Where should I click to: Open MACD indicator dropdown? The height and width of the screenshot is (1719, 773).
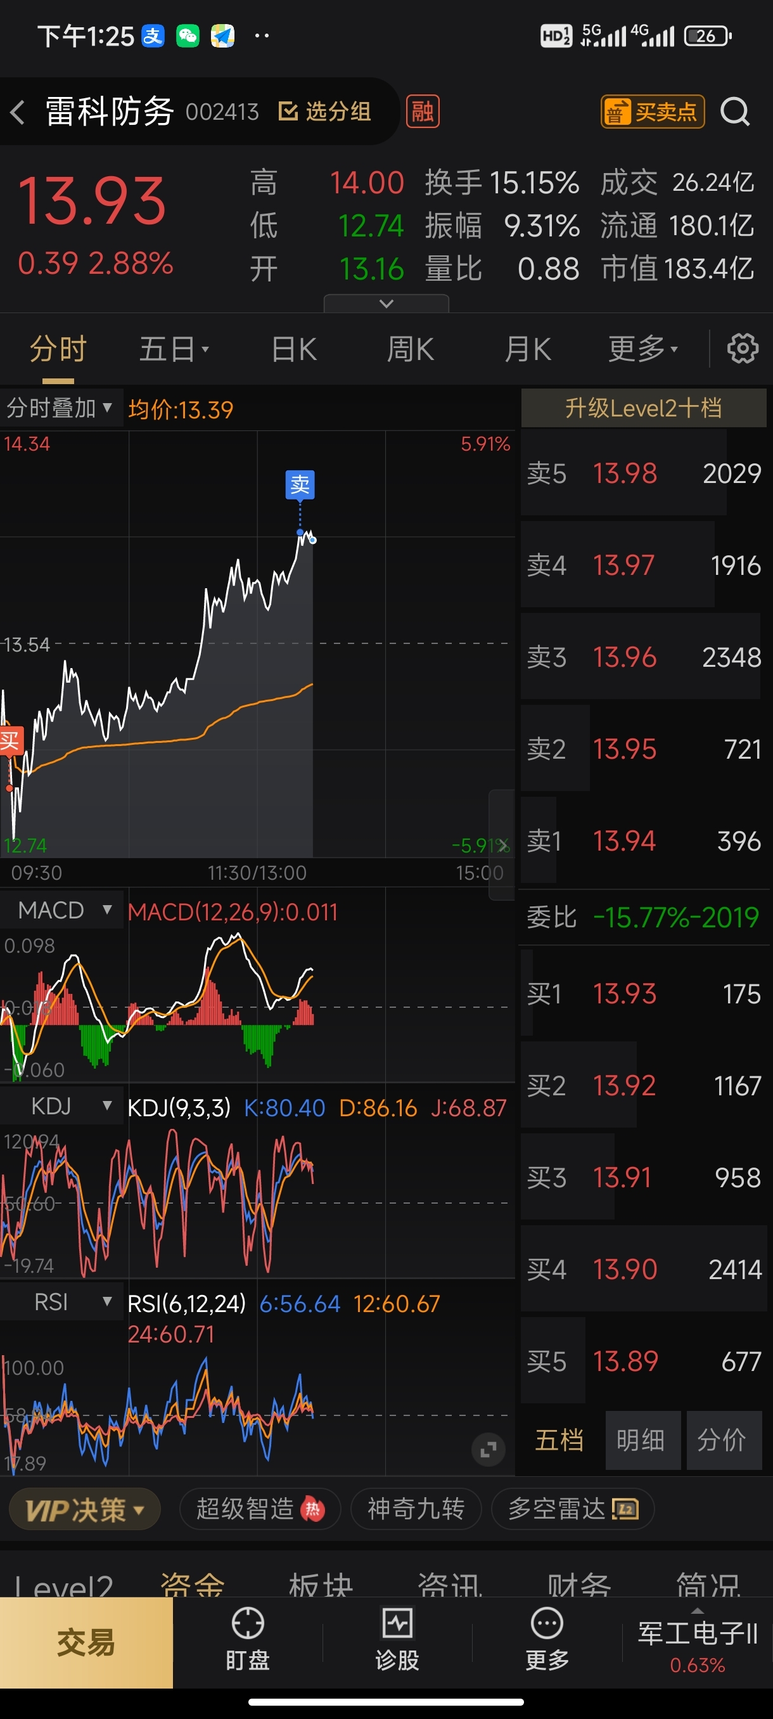click(62, 910)
